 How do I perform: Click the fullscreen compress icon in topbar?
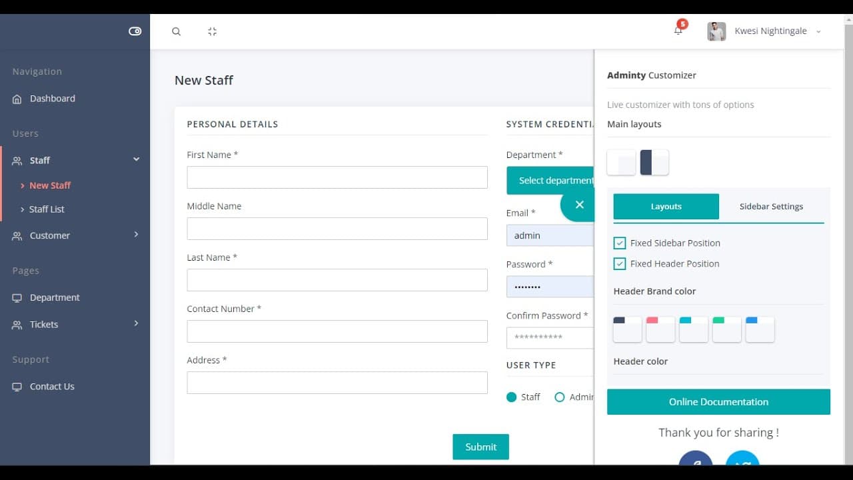(212, 31)
